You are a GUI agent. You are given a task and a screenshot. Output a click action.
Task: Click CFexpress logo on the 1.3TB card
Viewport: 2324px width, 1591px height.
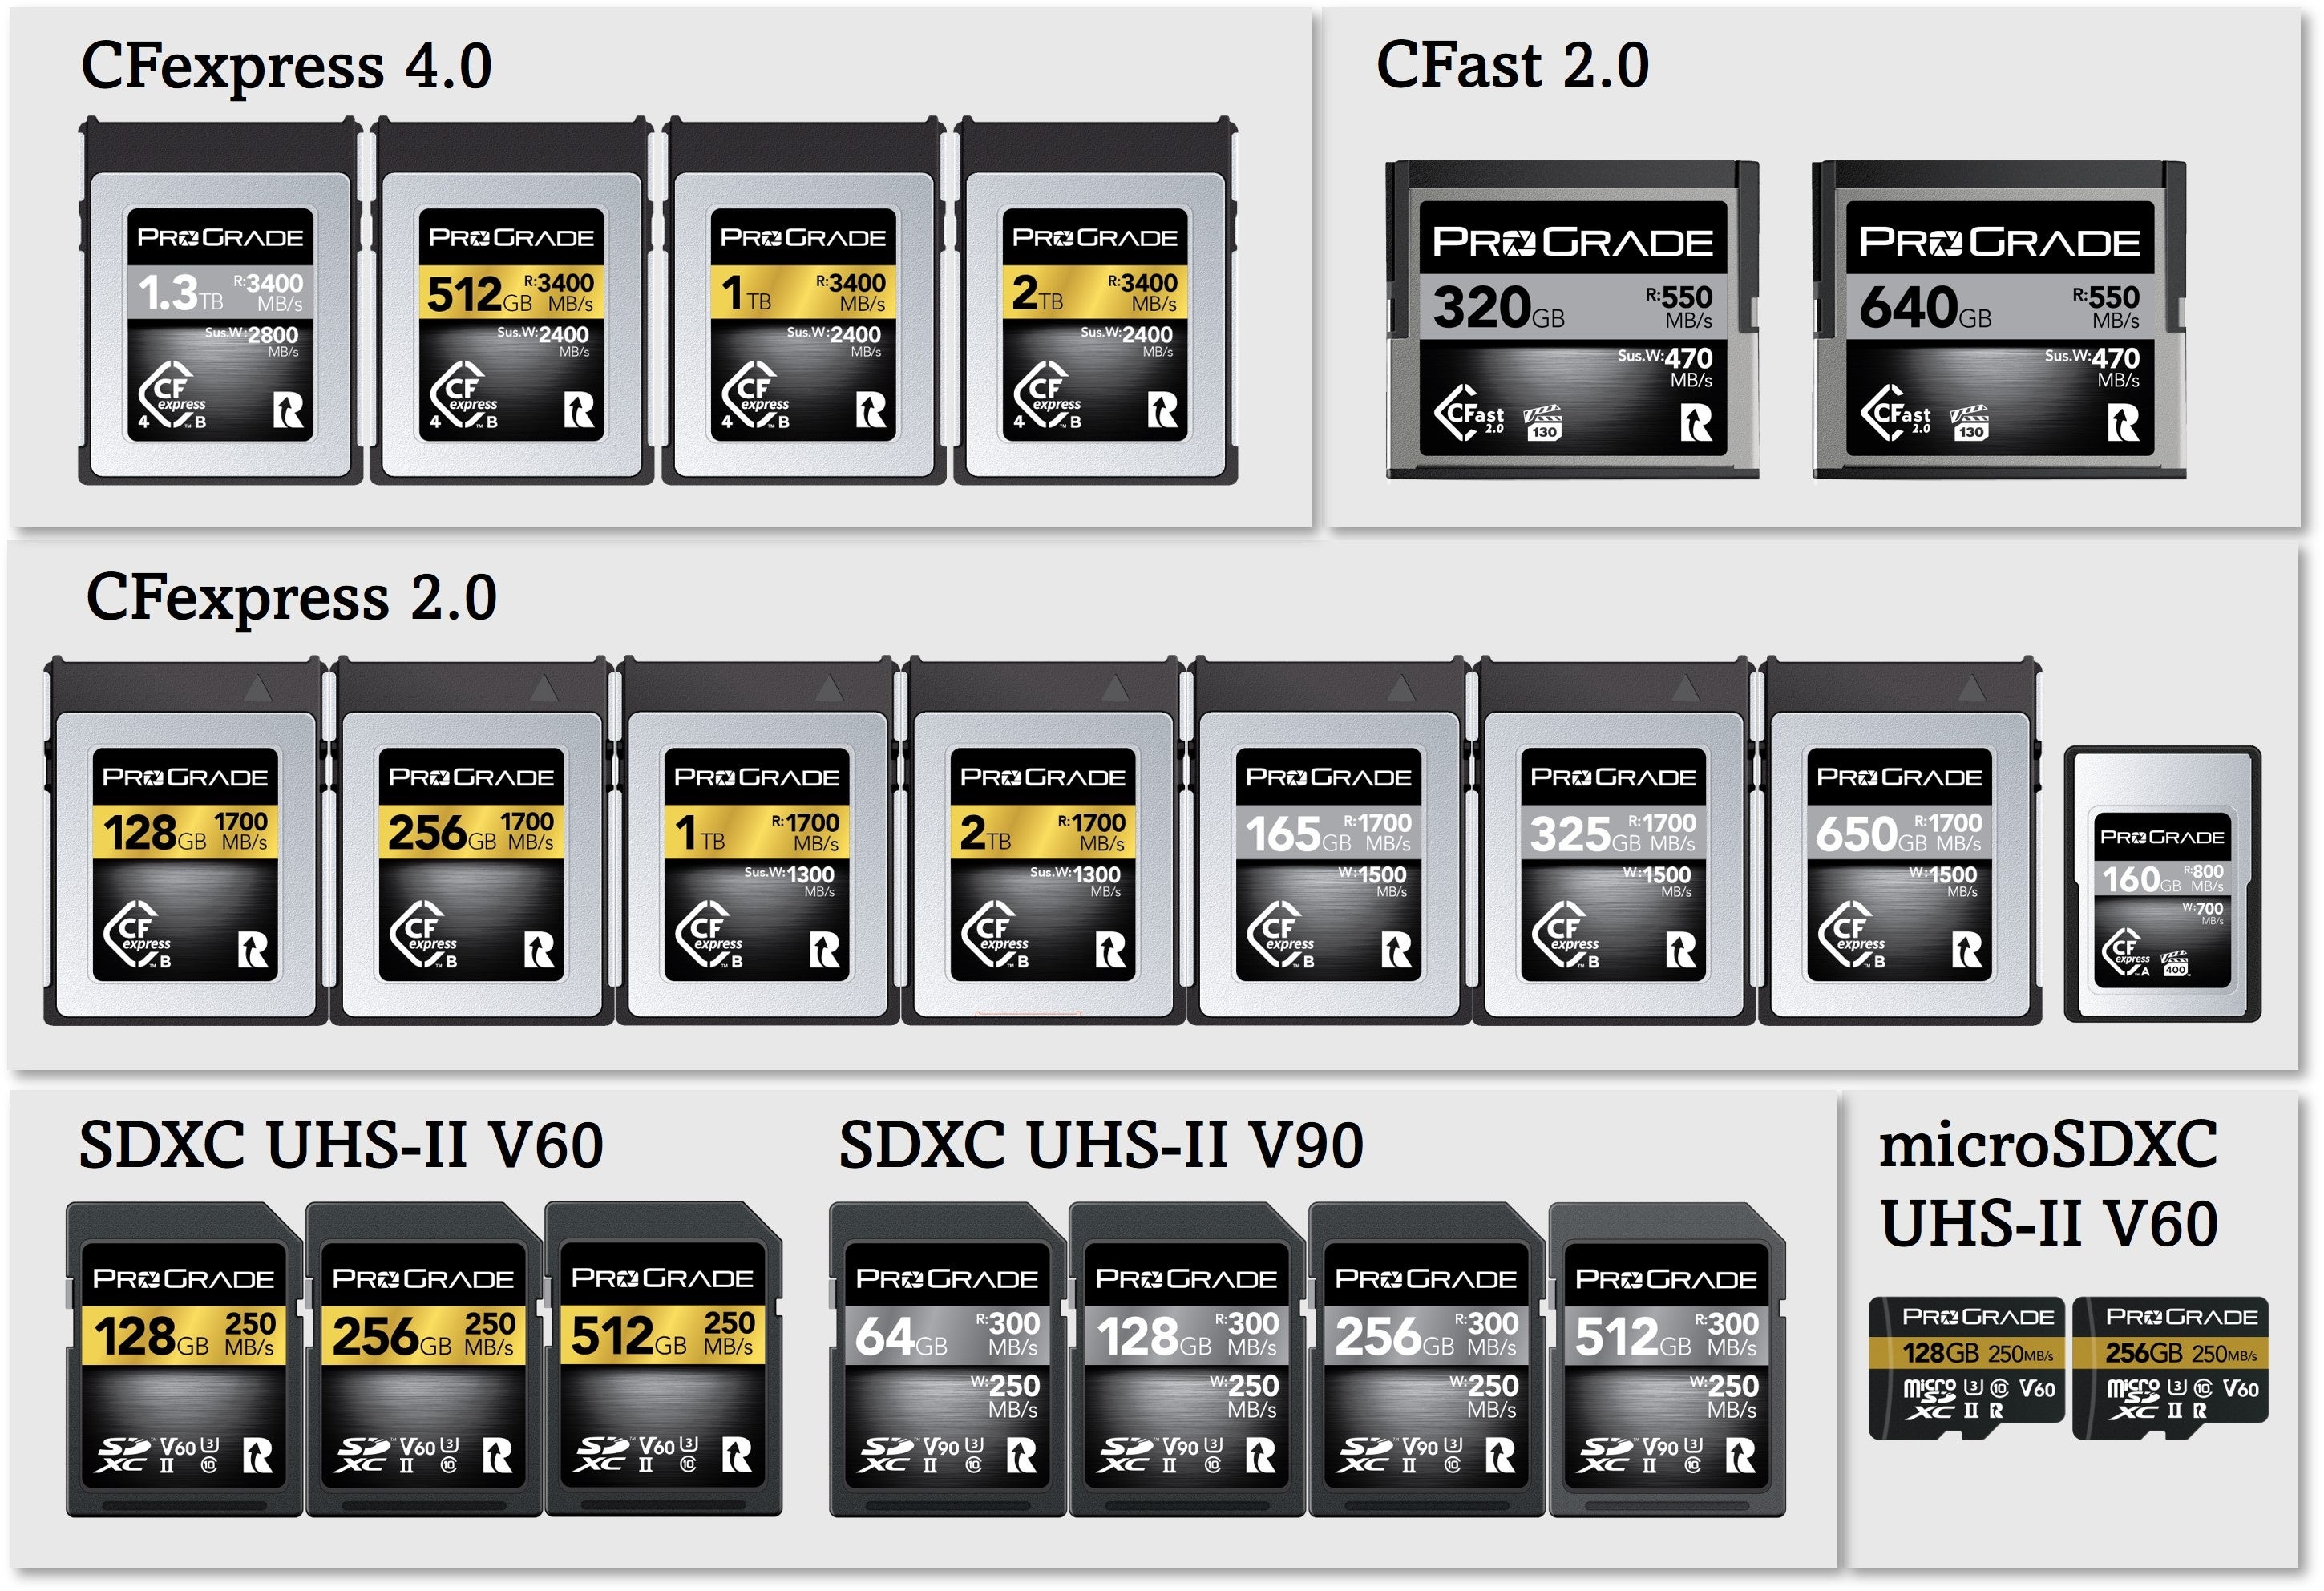[x=173, y=395]
